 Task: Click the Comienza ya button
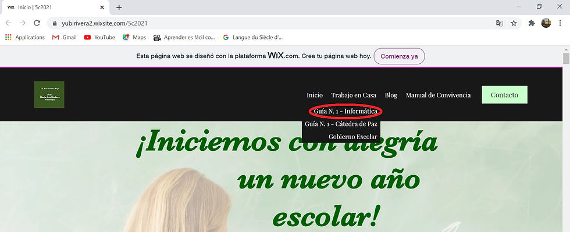399,56
